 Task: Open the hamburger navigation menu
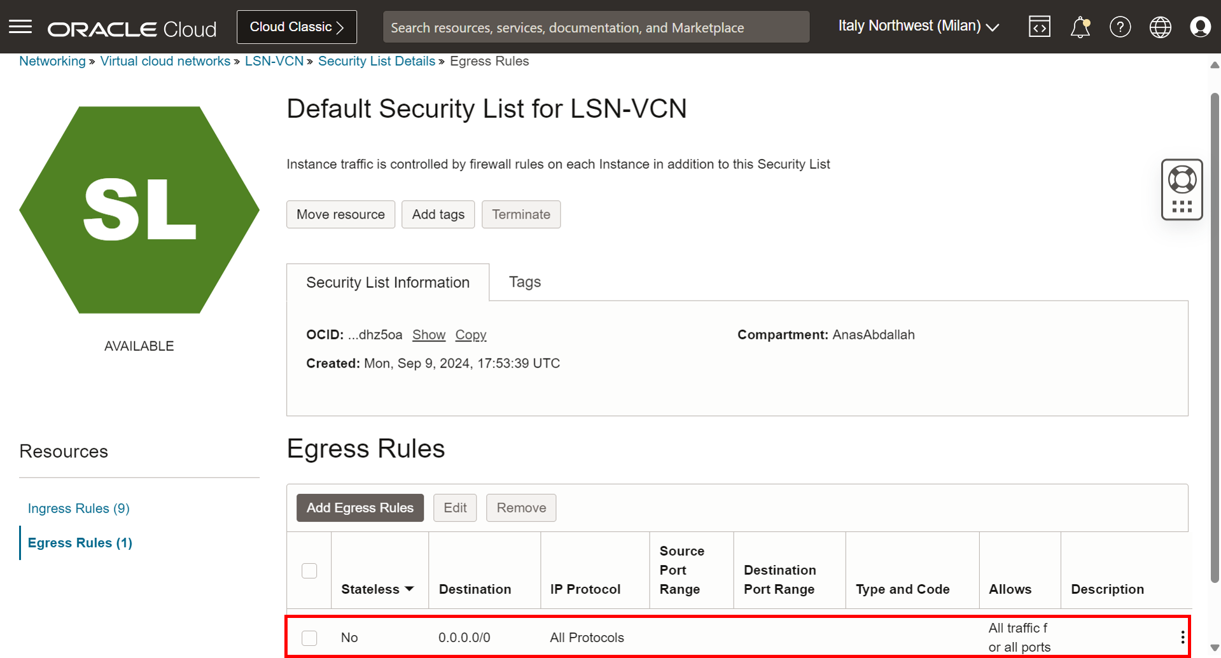click(x=20, y=27)
